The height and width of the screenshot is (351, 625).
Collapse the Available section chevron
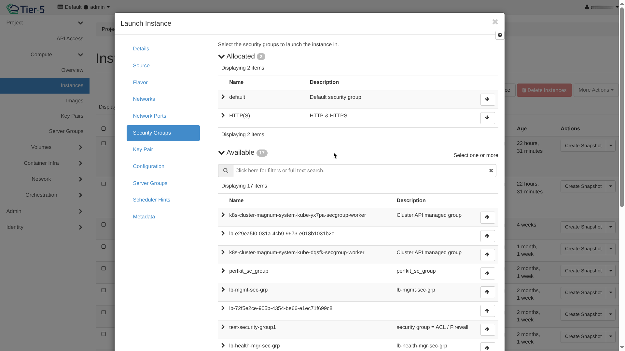coord(221,153)
